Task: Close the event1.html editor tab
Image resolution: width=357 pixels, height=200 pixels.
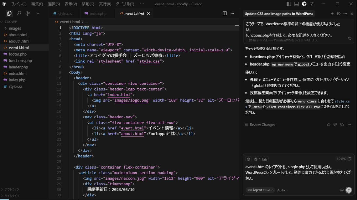Action: click(x=148, y=13)
